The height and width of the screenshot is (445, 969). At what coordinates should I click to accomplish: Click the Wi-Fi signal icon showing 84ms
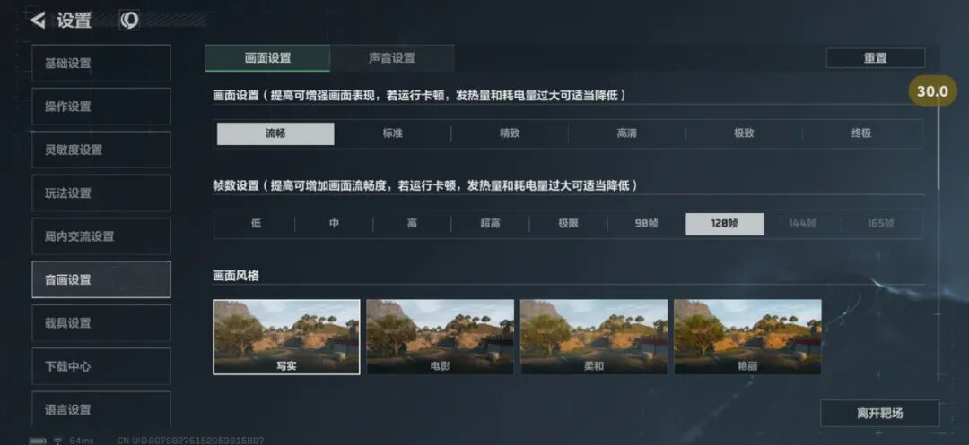[57, 441]
